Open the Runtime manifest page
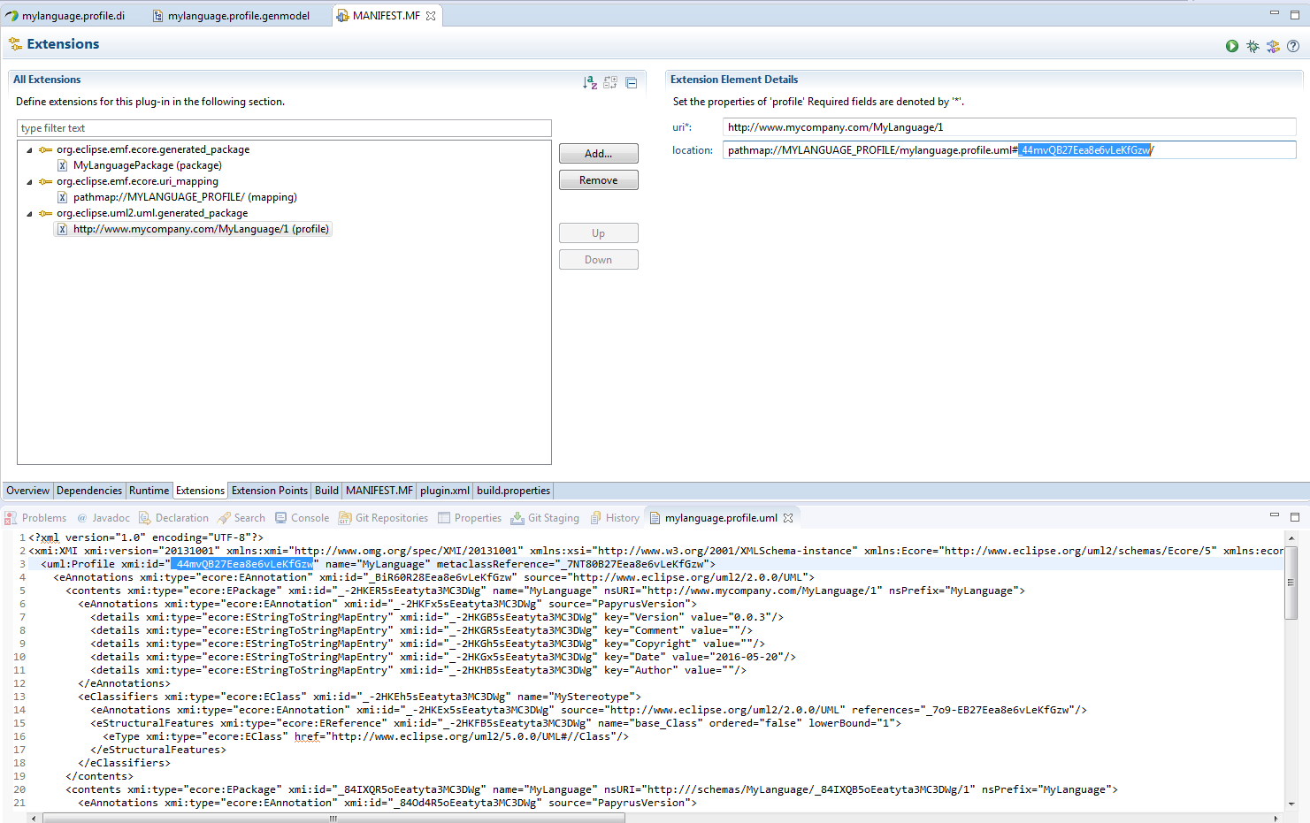 149,491
